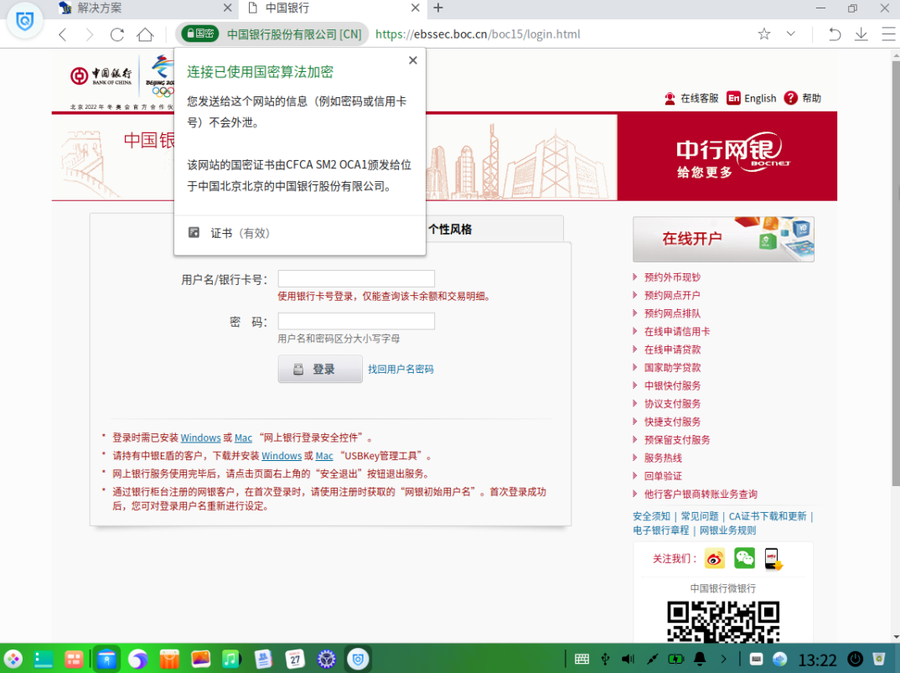Click the 登录 login button
The height and width of the screenshot is (673, 900).
[x=320, y=369]
